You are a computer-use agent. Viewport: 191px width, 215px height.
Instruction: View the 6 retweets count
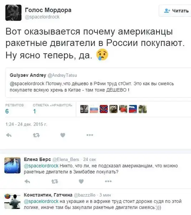pos(7,111)
